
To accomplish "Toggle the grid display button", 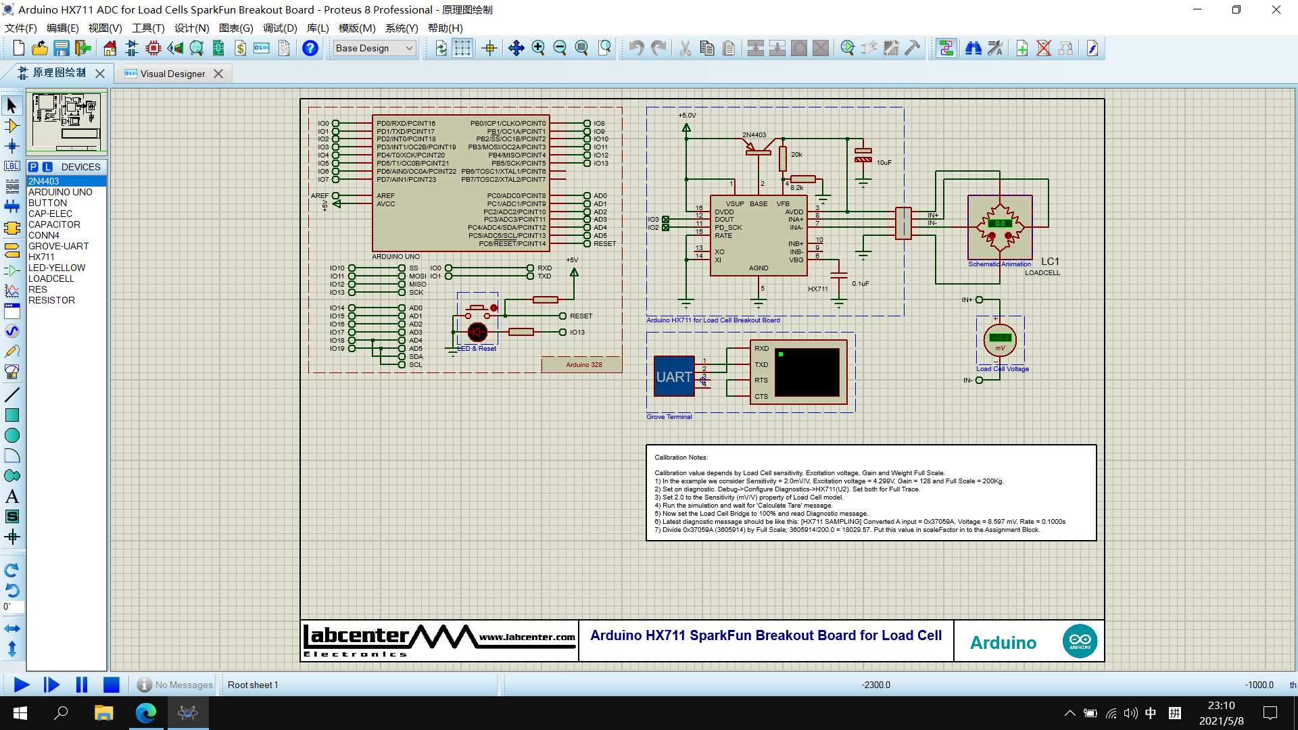I will 462,48.
